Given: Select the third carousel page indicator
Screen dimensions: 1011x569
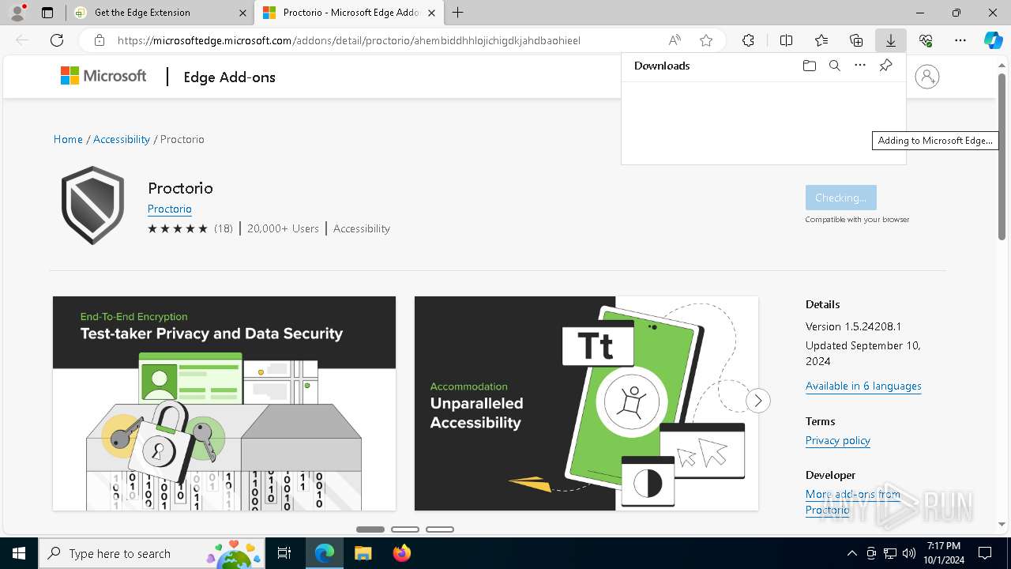Looking at the screenshot, I should 440,529.
